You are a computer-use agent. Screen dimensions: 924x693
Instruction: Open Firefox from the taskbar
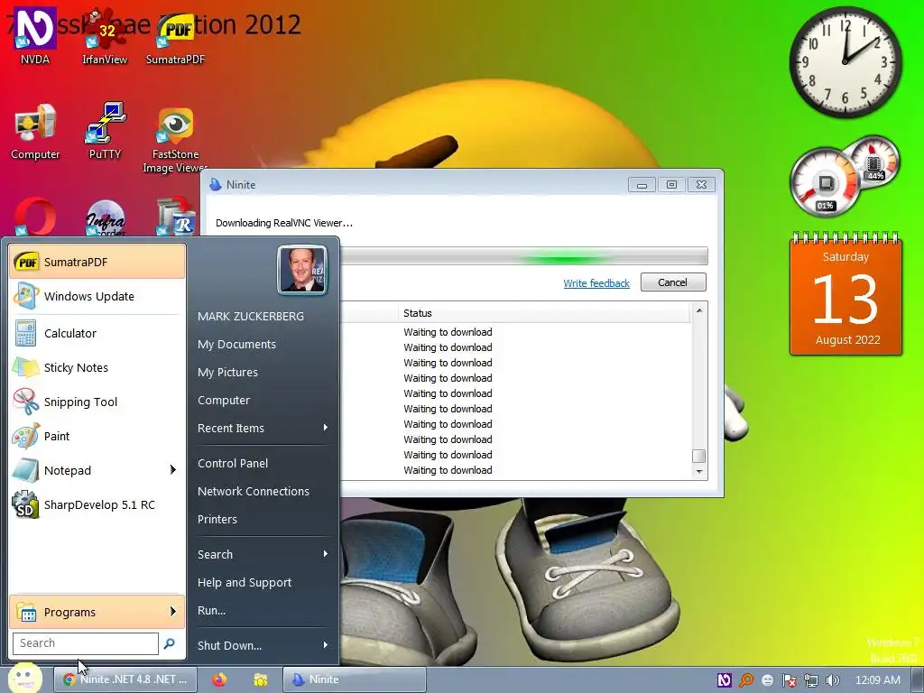(219, 679)
